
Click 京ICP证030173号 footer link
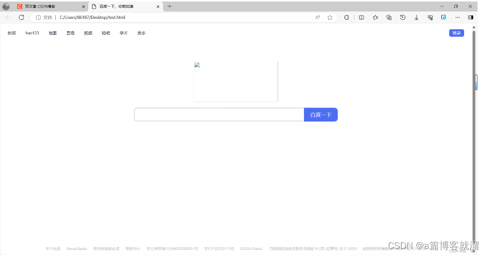tap(219, 249)
